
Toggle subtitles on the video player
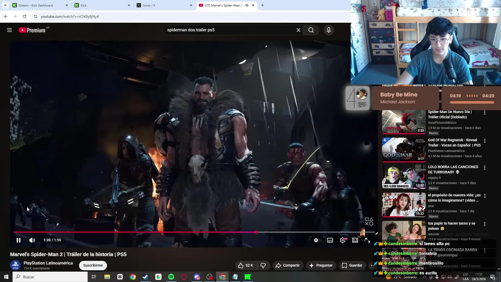tap(330, 240)
